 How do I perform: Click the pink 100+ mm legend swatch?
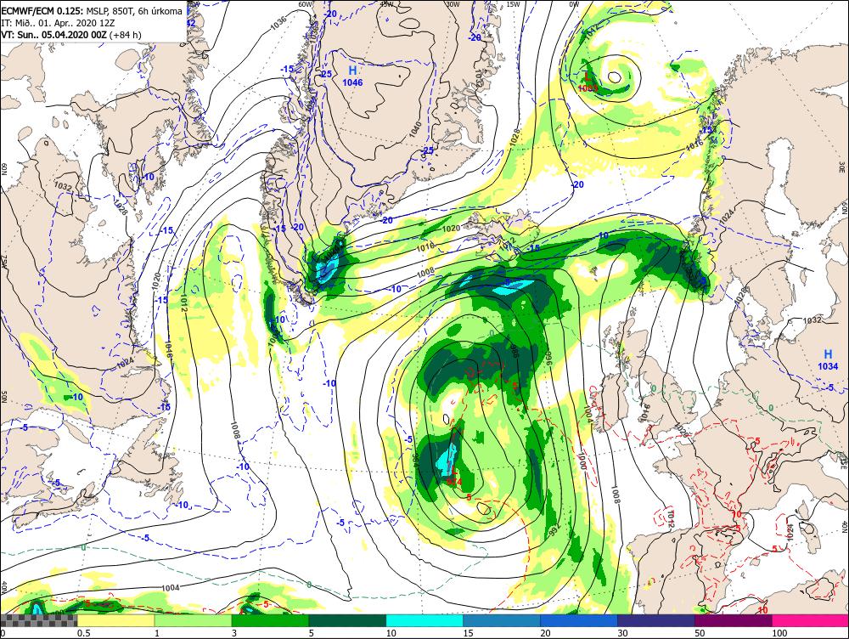click(810, 620)
